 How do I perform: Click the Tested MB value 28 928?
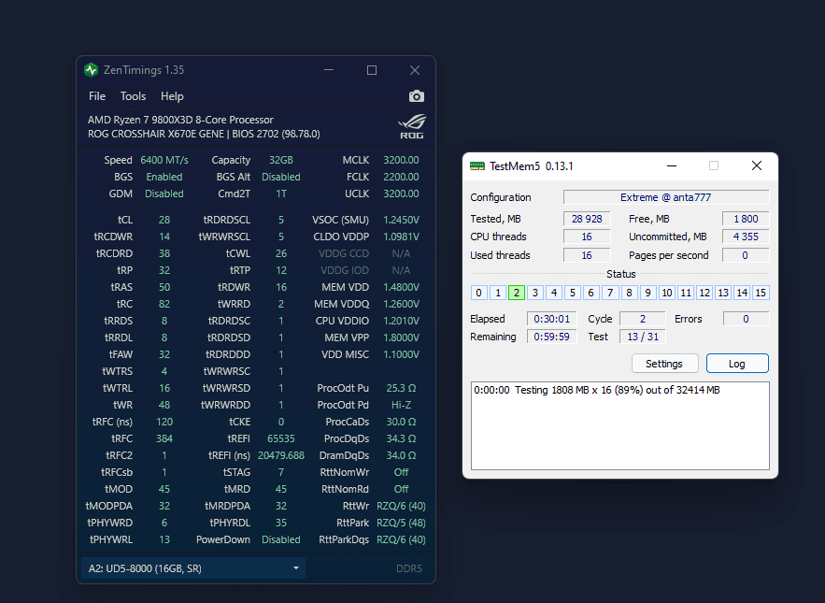(587, 219)
